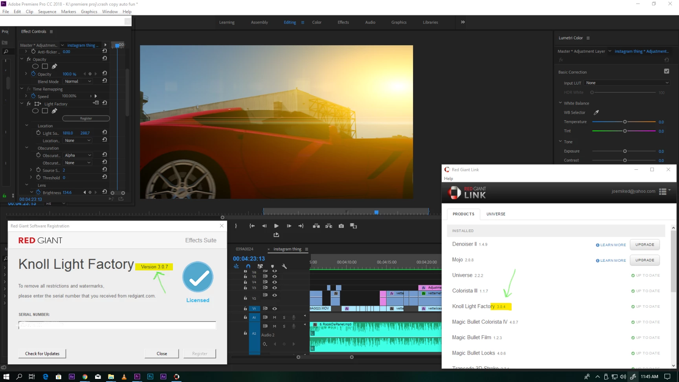679x382 pixels.
Task: Open Light Factory setup dialog icon
Action: (x=96, y=103)
